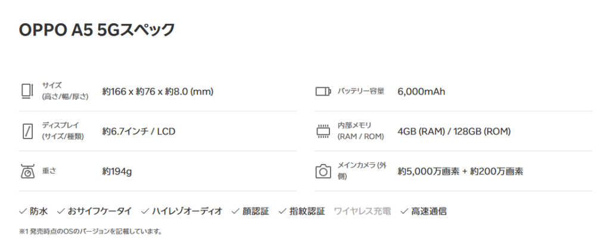This screenshot has height=246, width=610.
Task: Select the おサイフケータイ feature label
Action: (101, 211)
